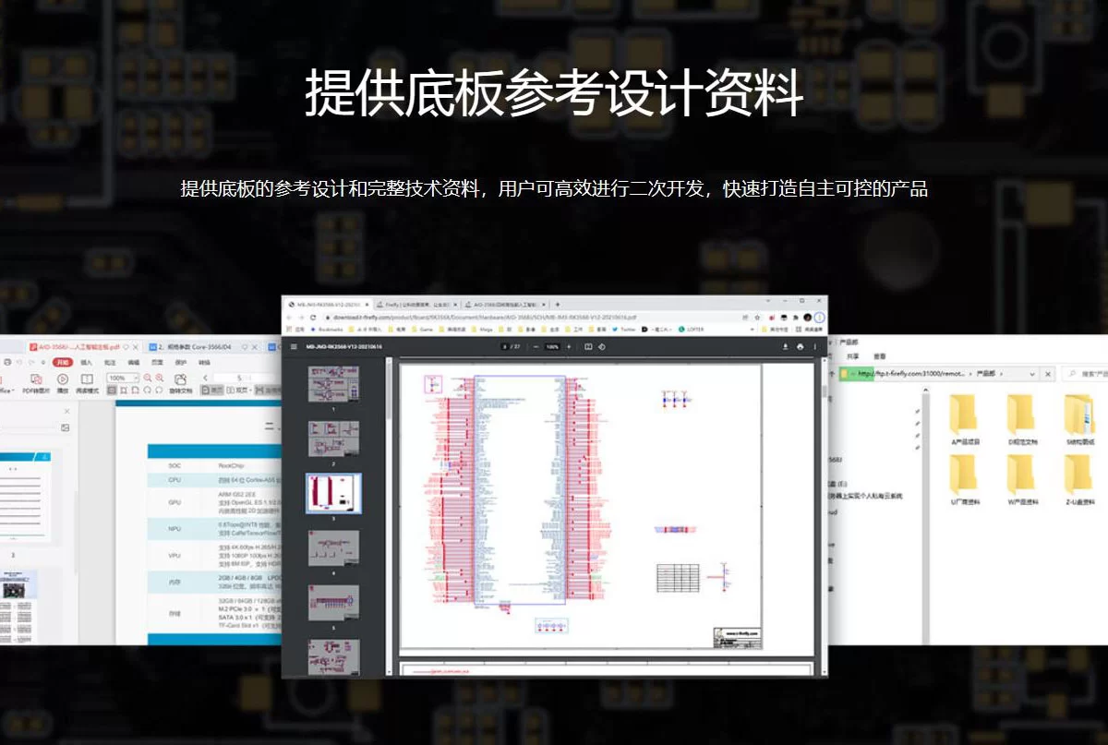Go to previous page arrow in WPS
1108x745 pixels.
[205, 379]
